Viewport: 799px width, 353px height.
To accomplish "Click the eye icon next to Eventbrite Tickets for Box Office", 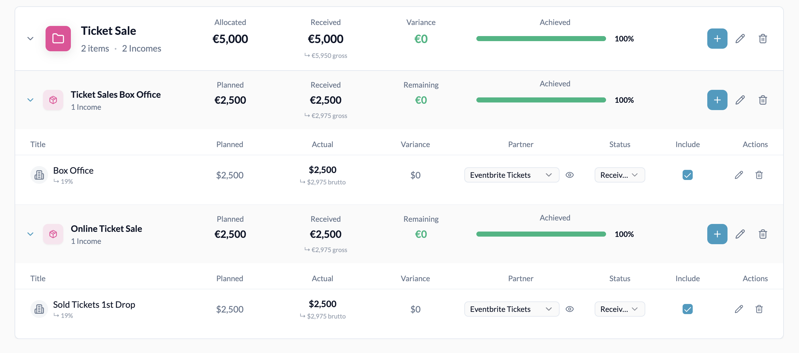I will [570, 175].
